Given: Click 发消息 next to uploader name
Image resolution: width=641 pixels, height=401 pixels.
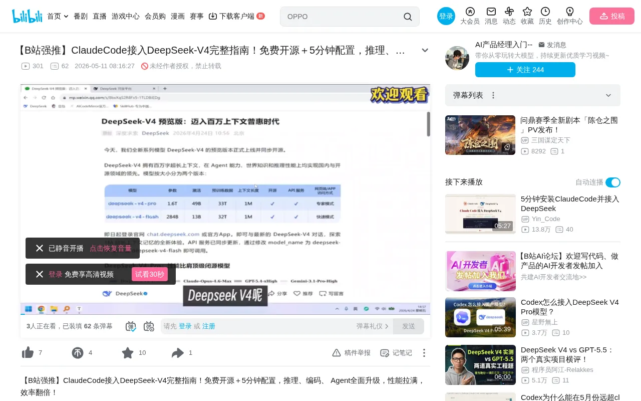Looking at the screenshot, I should click(x=552, y=45).
